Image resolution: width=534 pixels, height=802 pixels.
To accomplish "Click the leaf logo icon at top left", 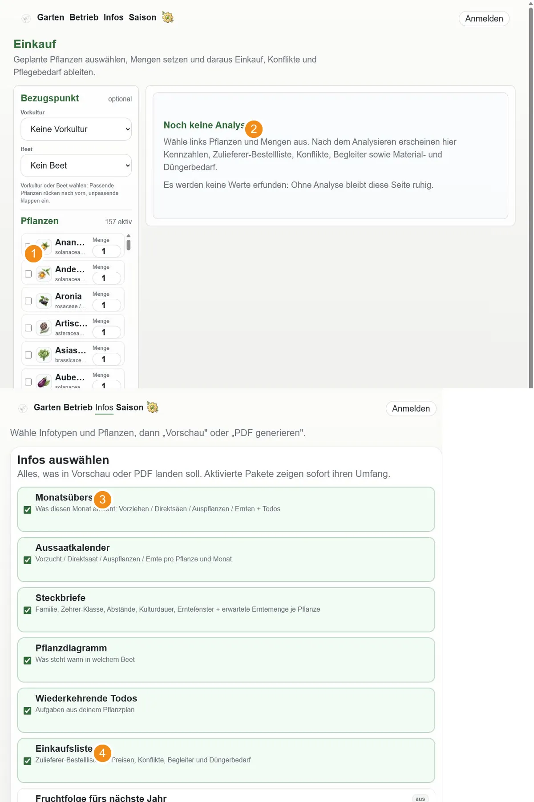I will click(x=26, y=18).
